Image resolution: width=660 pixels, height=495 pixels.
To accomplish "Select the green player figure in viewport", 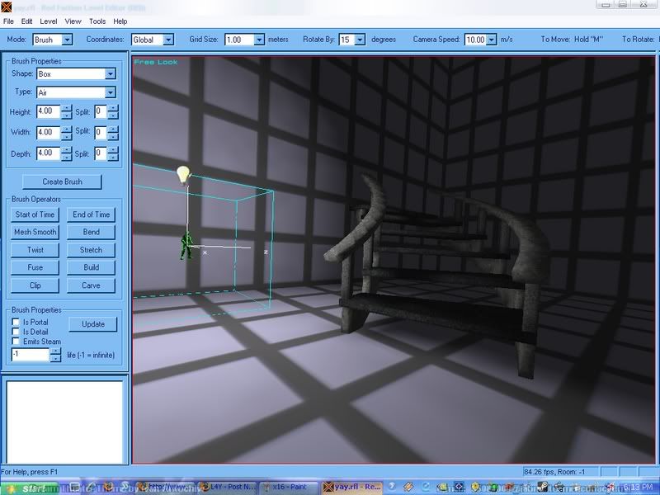I will tap(186, 246).
